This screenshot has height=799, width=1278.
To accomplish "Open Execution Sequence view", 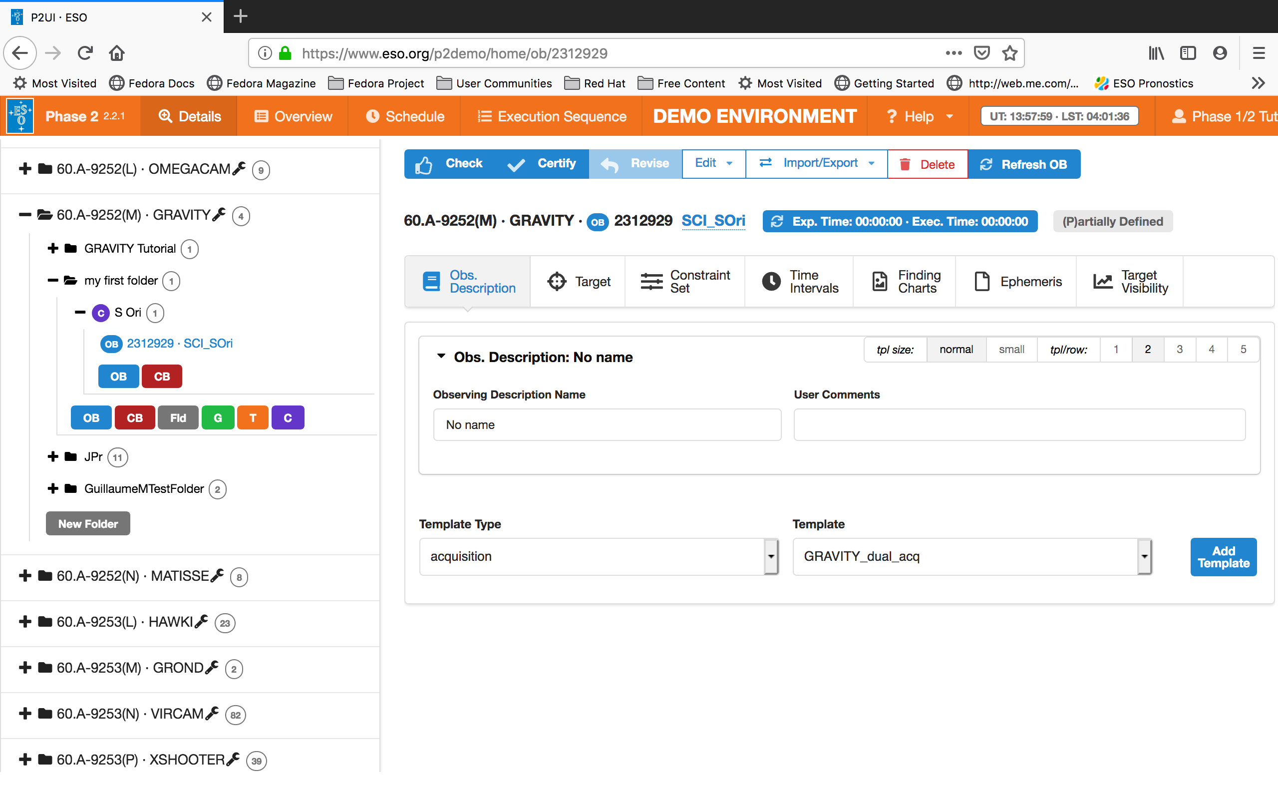I will click(551, 116).
